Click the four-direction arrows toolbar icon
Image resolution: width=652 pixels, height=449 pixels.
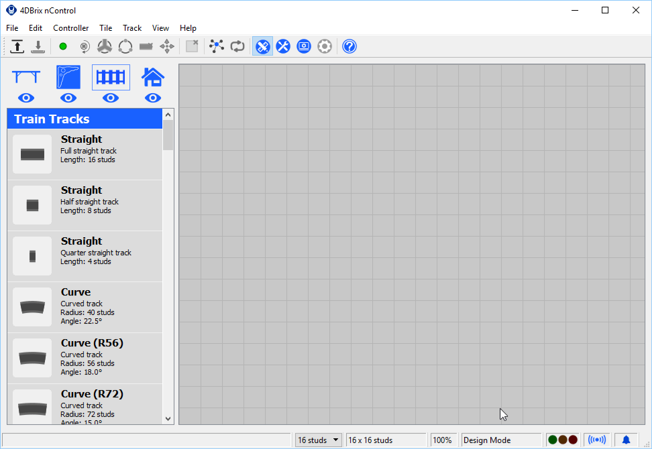tap(167, 46)
